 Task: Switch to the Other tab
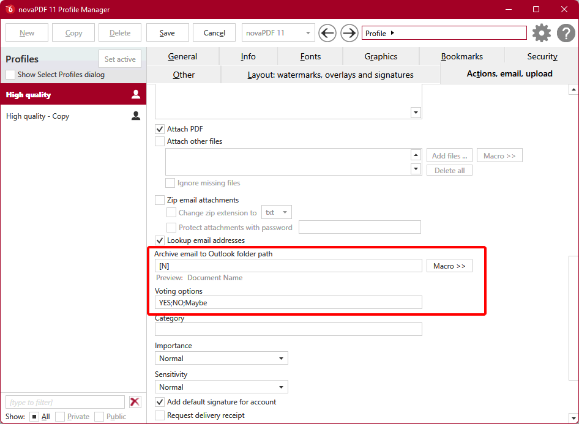pyautogui.click(x=184, y=75)
